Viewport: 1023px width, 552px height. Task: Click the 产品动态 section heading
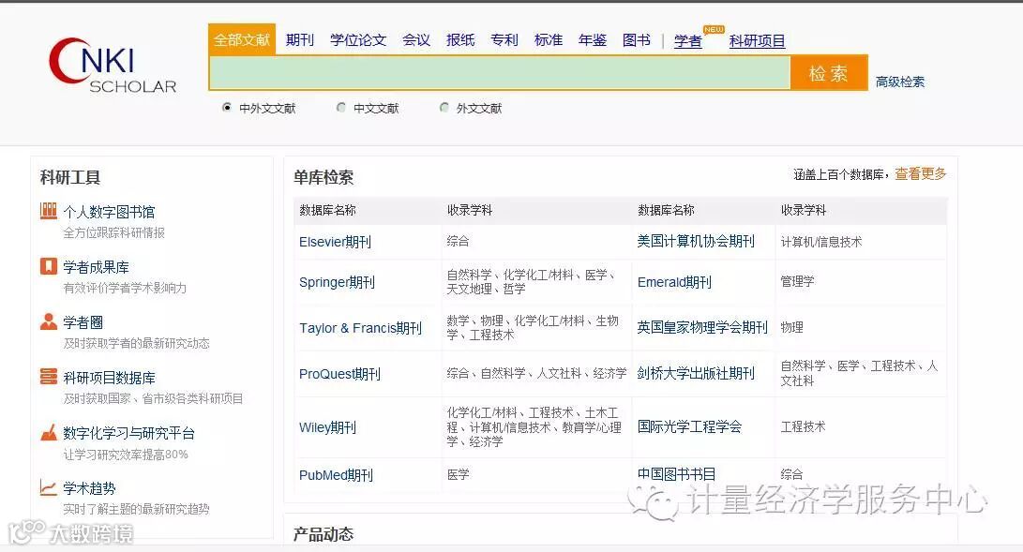[x=323, y=534]
